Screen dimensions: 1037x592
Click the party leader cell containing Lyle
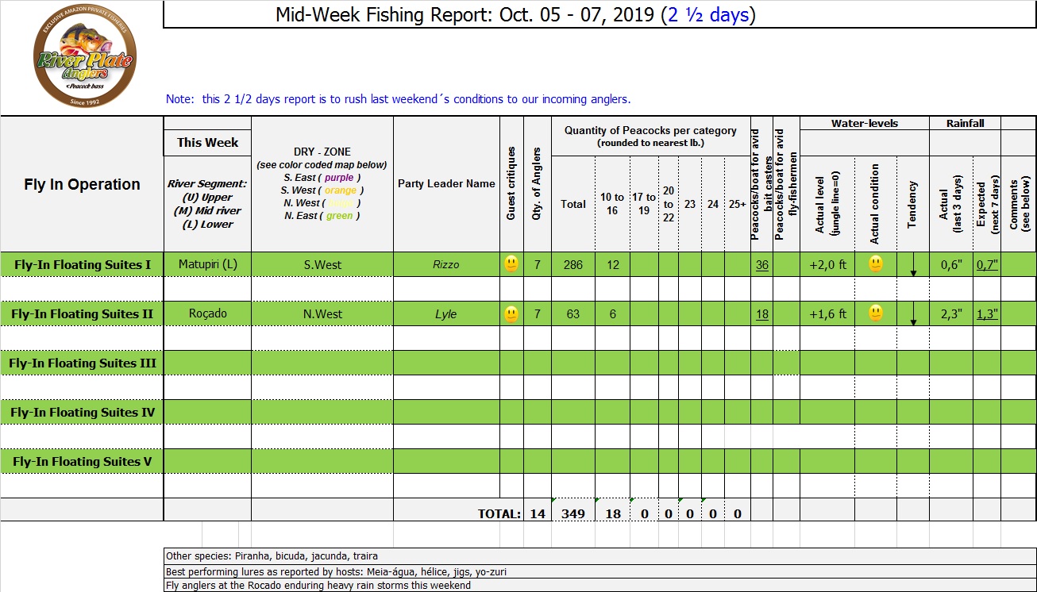coord(446,314)
